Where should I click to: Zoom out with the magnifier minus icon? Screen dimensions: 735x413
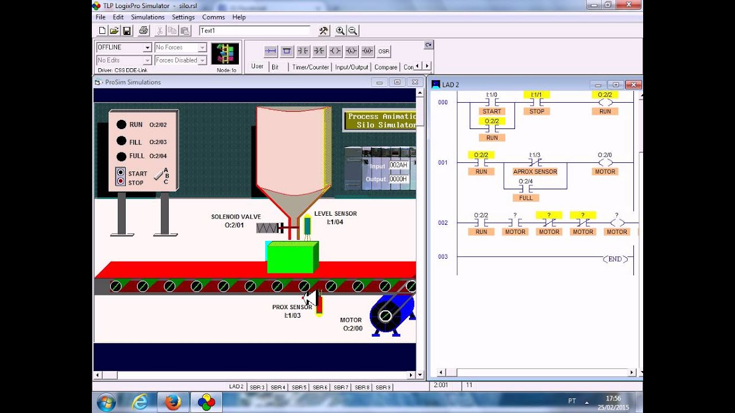(x=353, y=31)
